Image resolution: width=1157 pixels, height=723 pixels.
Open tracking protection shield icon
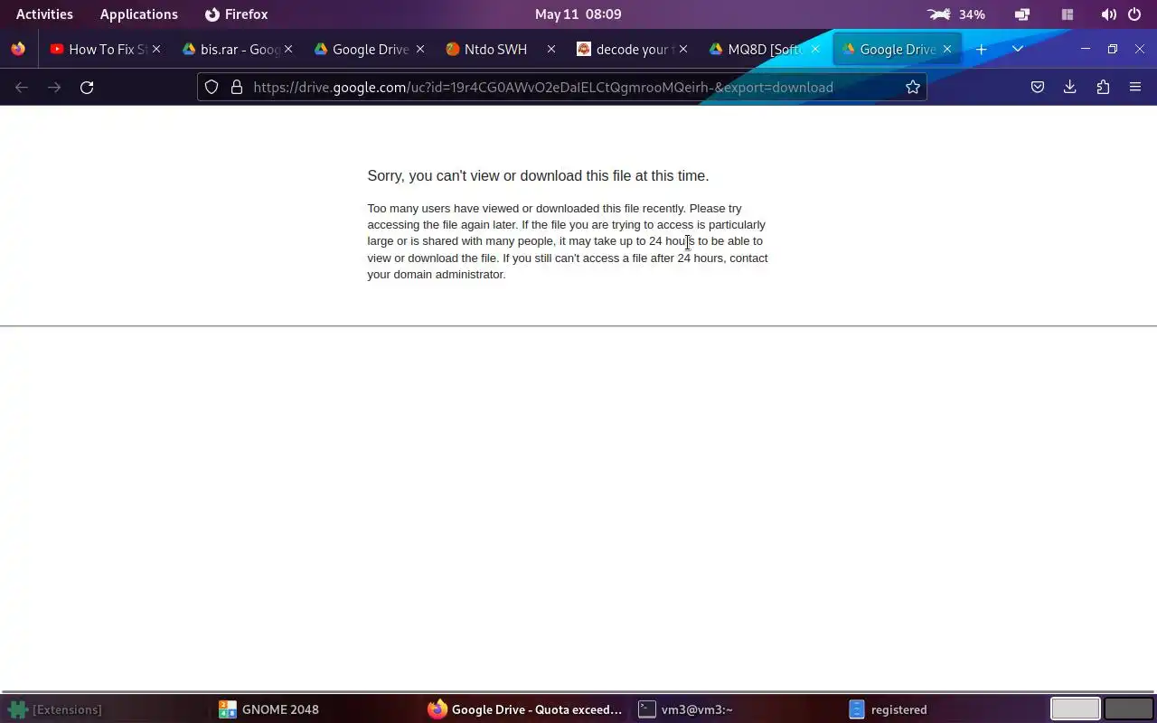[212, 88]
